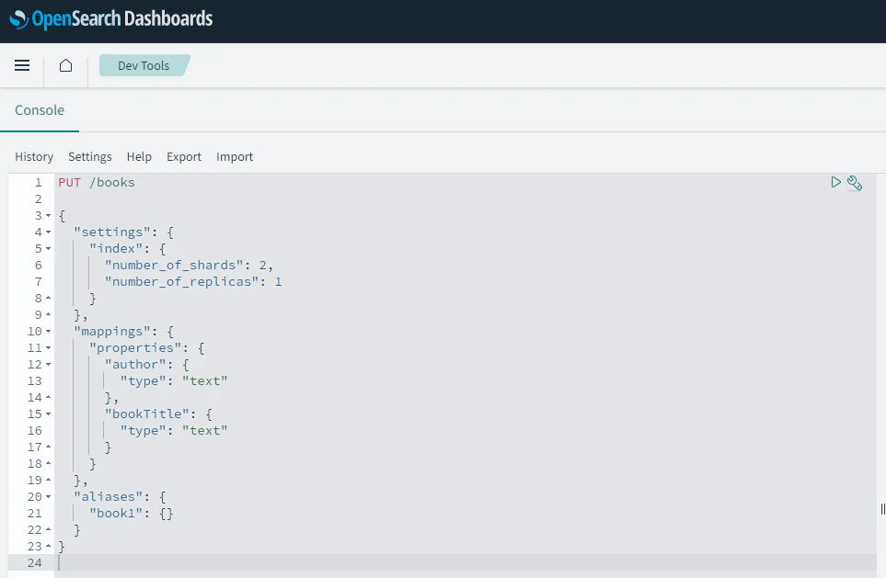
Task: Click the fold end marker at line 23
Action: (48, 547)
